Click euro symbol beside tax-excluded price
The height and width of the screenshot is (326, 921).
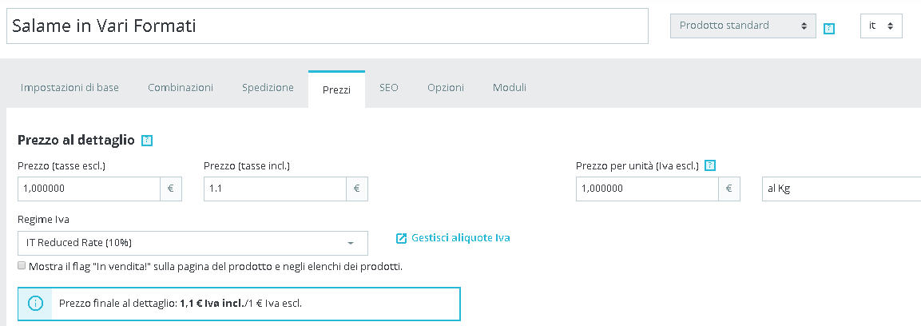pyautogui.click(x=170, y=189)
